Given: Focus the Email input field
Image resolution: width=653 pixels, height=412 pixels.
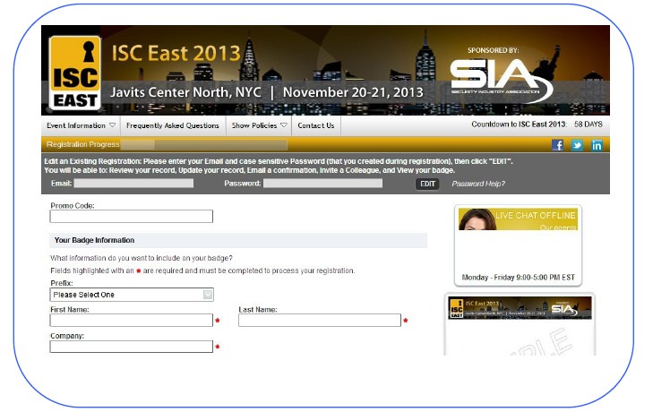Looking at the screenshot, I should 133,184.
